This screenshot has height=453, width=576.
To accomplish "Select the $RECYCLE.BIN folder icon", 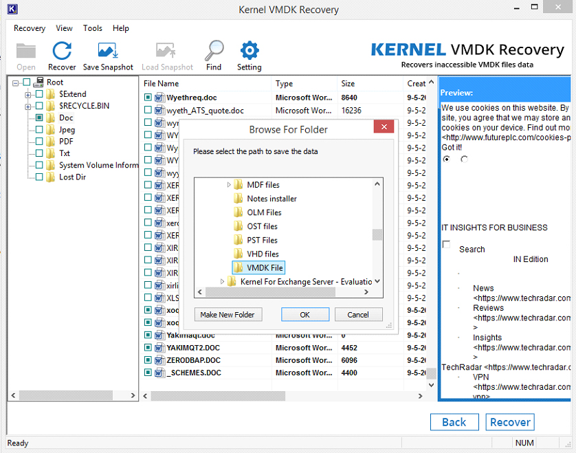I will (51, 106).
